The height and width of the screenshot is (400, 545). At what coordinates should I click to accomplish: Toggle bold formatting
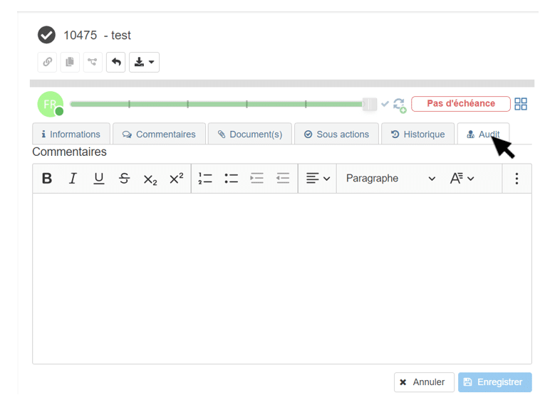tap(47, 179)
